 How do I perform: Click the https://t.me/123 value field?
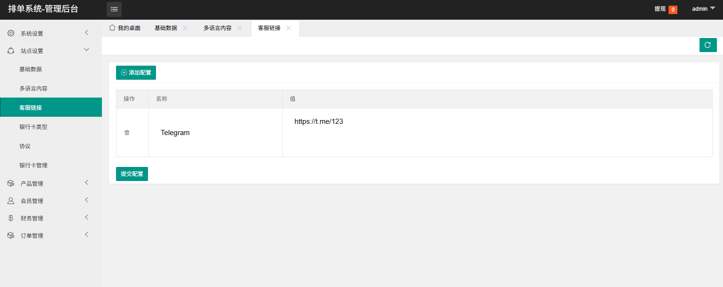[x=497, y=121]
